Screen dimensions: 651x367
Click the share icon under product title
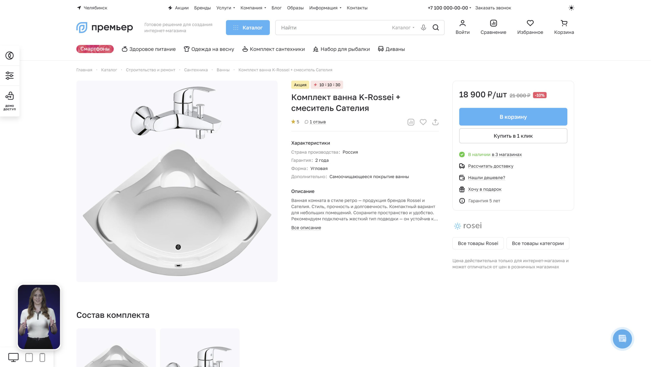[435, 122]
